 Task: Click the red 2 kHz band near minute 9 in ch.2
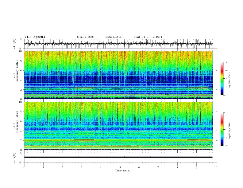[198, 140]
